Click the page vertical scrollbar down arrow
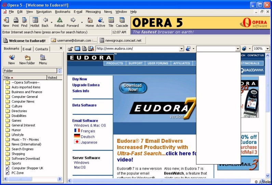The width and height of the screenshot is (272, 185). point(268,176)
